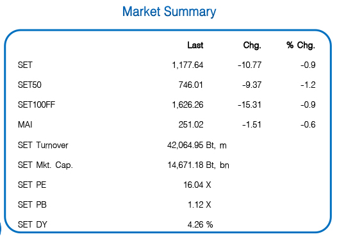The image size is (346, 241).
Task: Click the SET Turnover label
Action: (x=43, y=145)
